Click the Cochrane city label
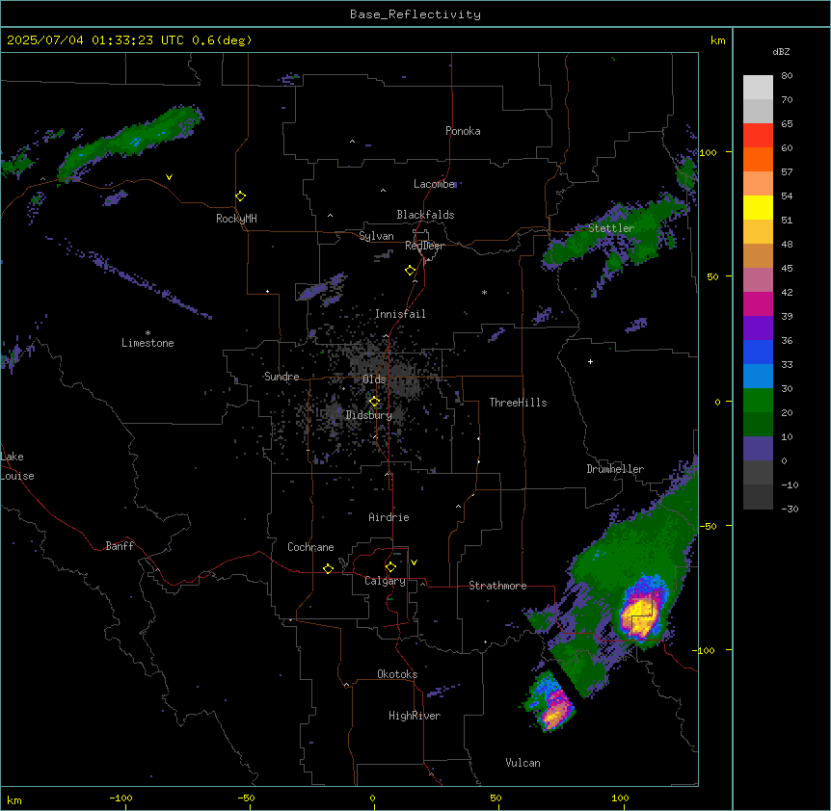The width and height of the screenshot is (831, 811). tap(310, 547)
